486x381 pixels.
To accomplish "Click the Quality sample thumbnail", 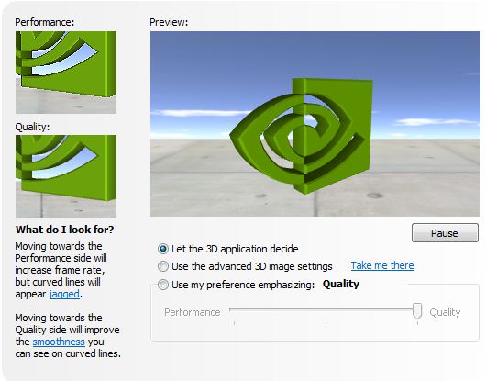I will [66, 176].
